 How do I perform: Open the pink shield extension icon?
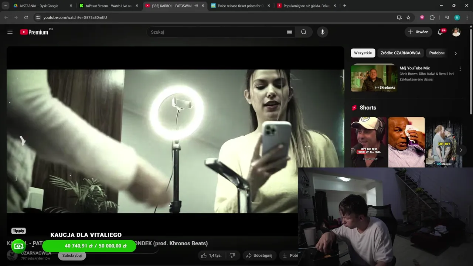point(422,17)
